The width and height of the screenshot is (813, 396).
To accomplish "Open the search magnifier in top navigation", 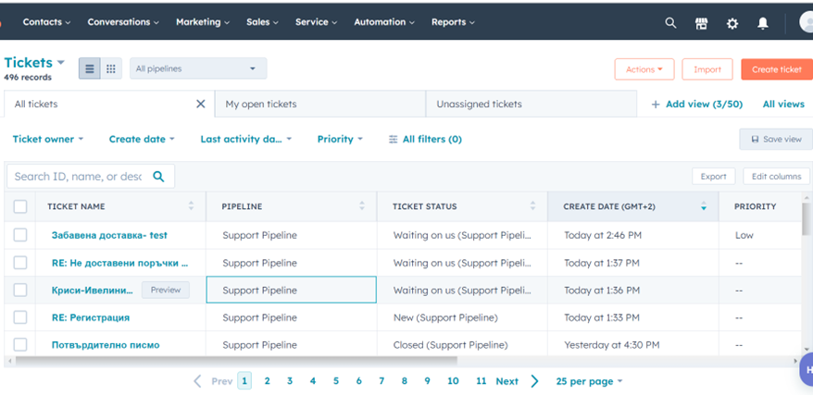I will [x=670, y=23].
